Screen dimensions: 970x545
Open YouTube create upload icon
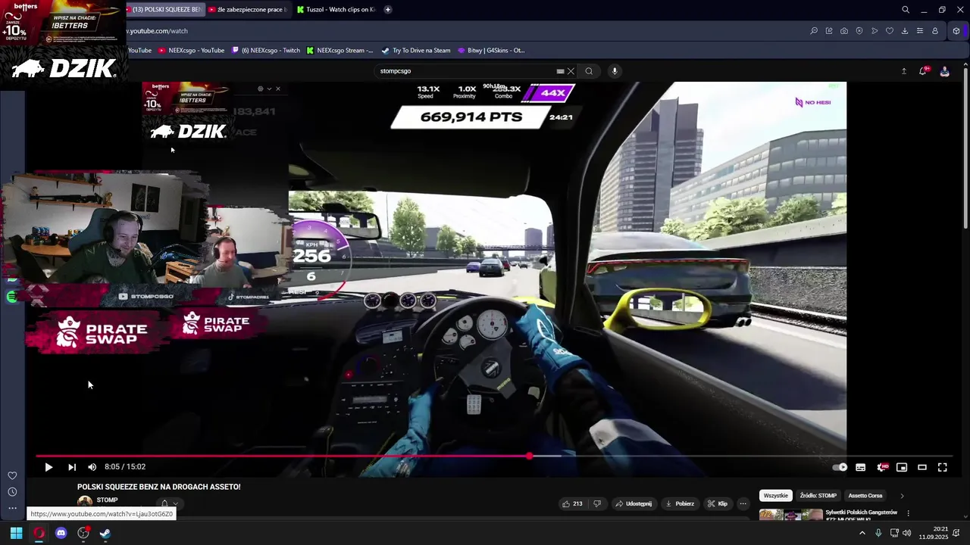[x=903, y=71]
